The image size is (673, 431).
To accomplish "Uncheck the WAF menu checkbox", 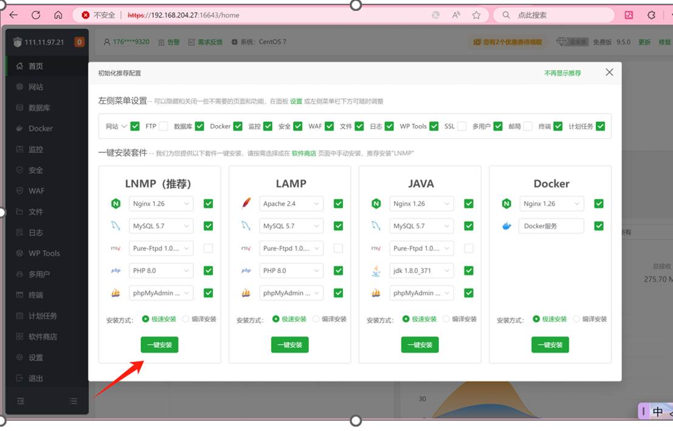I will (329, 126).
